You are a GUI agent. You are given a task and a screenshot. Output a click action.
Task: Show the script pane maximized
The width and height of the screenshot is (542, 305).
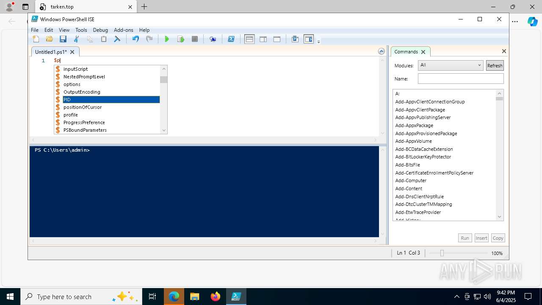(277, 39)
